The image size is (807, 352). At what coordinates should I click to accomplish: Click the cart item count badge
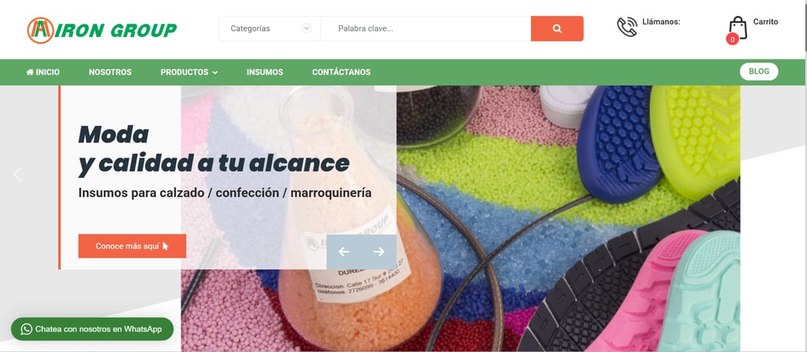[732, 39]
